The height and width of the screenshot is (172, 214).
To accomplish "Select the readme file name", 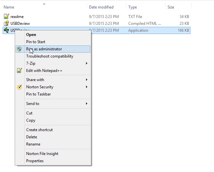I will [x=17, y=17].
